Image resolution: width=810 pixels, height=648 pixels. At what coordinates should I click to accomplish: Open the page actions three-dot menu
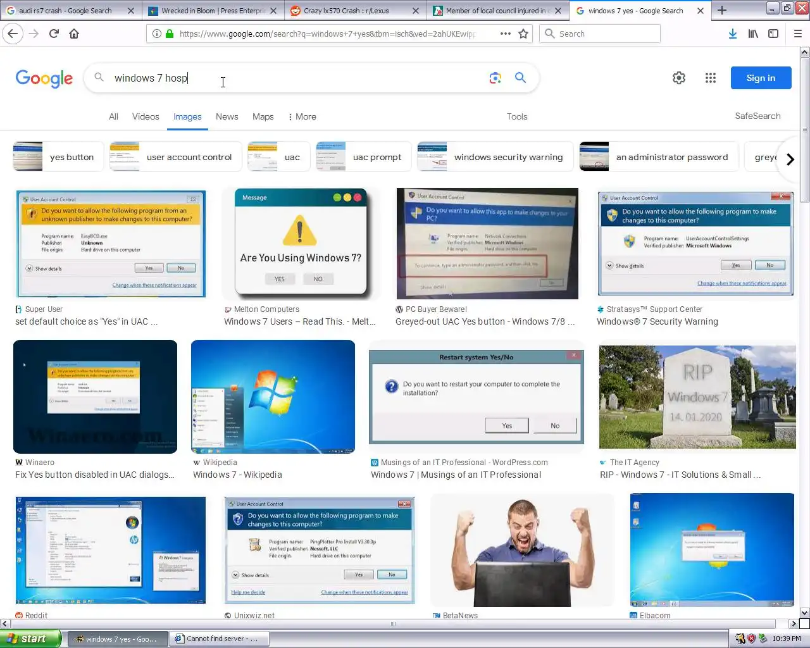tap(506, 34)
